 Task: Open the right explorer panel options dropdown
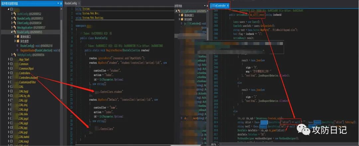pos(204,6)
